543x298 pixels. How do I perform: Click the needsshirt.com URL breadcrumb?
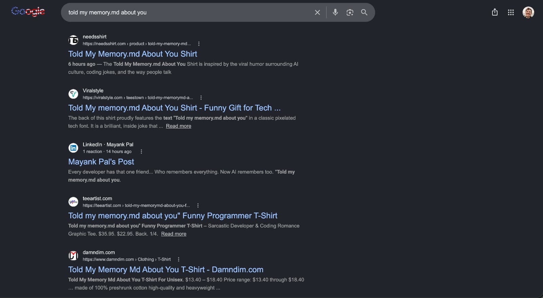(x=137, y=44)
